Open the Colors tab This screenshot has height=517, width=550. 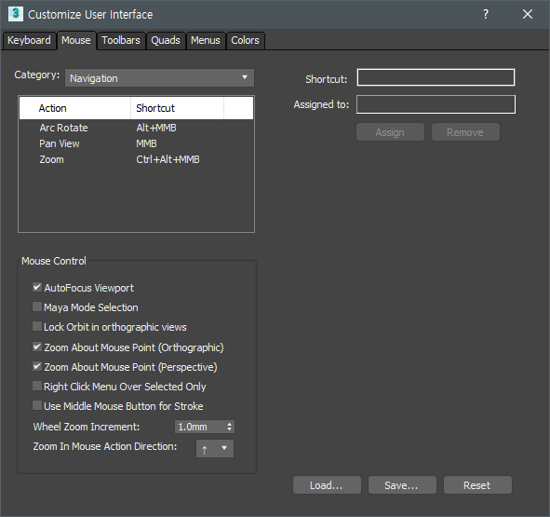click(245, 40)
